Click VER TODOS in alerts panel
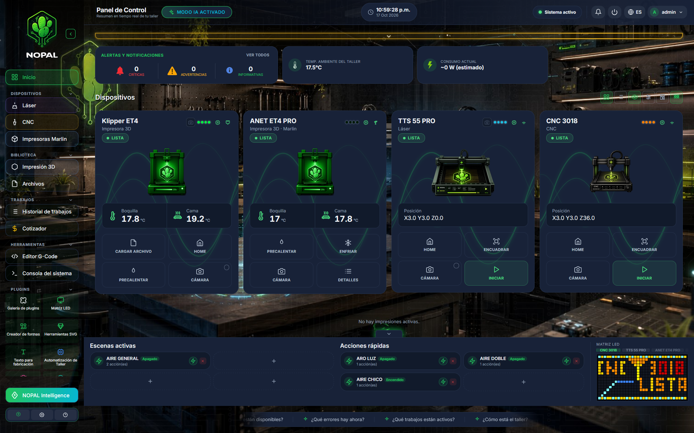The height and width of the screenshot is (433, 694). click(258, 55)
